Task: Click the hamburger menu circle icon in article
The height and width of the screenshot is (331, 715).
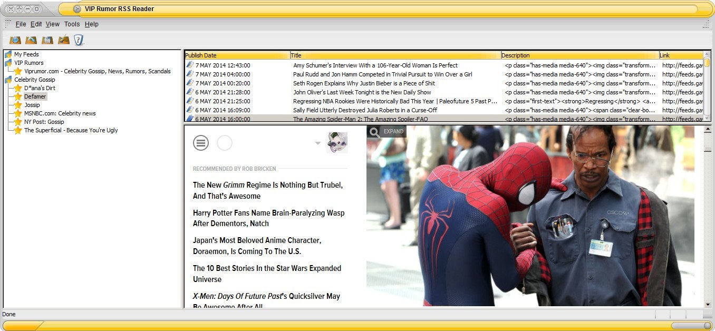Action: [x=201, y=143]
